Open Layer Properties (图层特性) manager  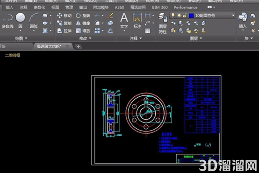point(163,23)
